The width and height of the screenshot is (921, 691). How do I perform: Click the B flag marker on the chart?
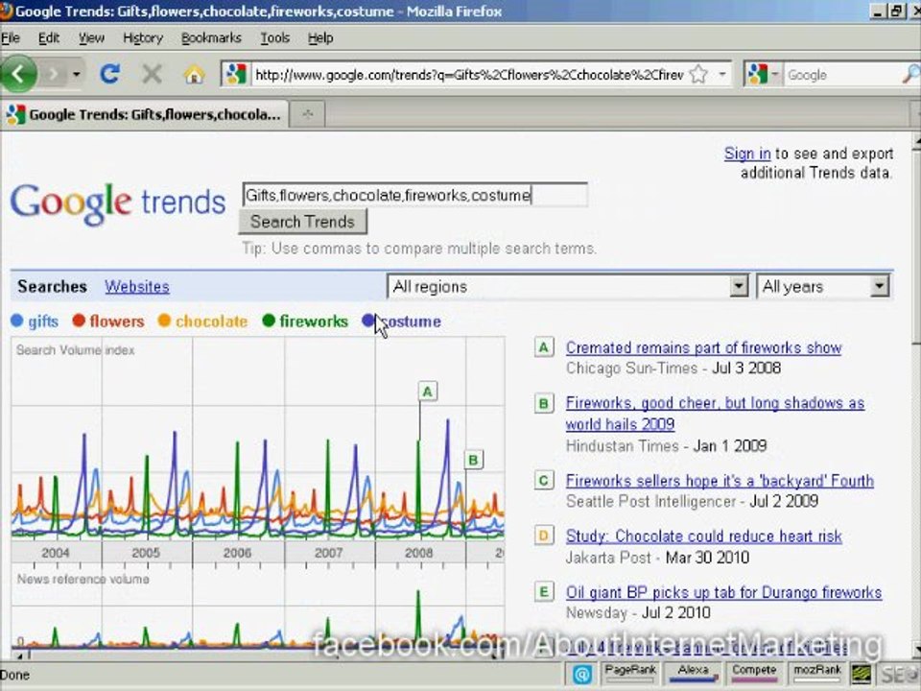[x=473, y=460]
